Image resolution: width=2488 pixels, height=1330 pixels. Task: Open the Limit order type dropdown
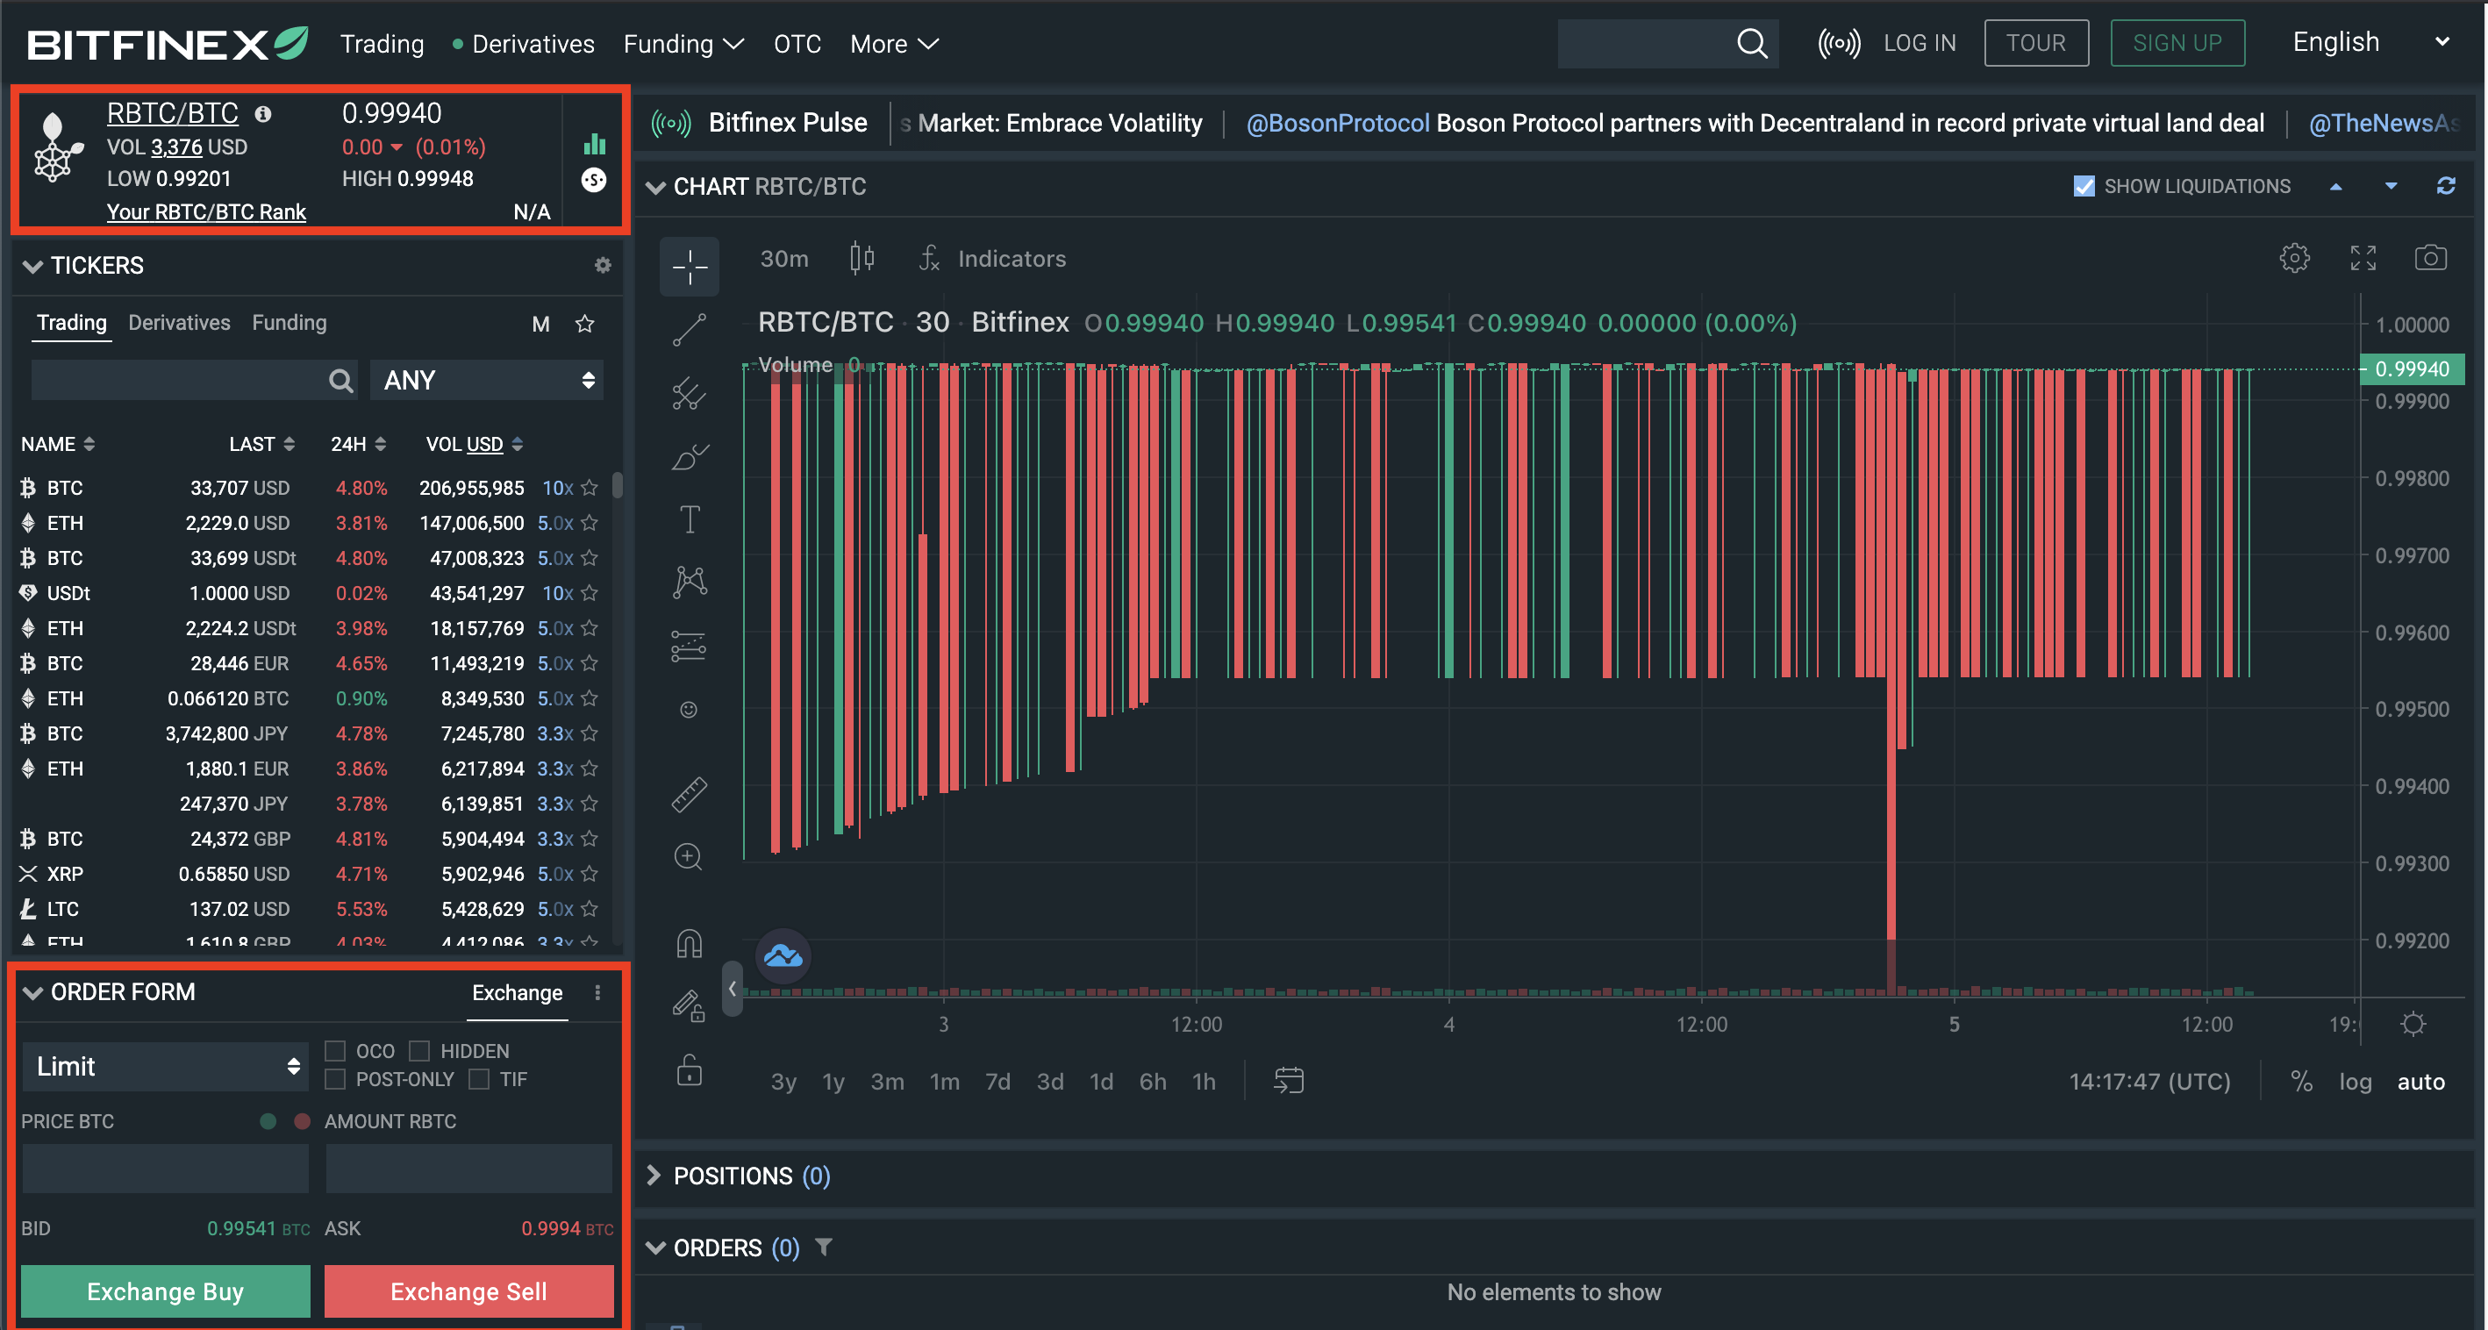coord(165,1066)
